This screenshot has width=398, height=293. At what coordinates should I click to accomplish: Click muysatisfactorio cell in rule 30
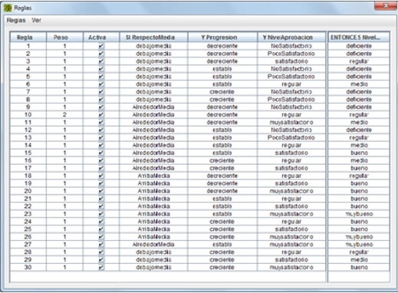click(291, 267)
